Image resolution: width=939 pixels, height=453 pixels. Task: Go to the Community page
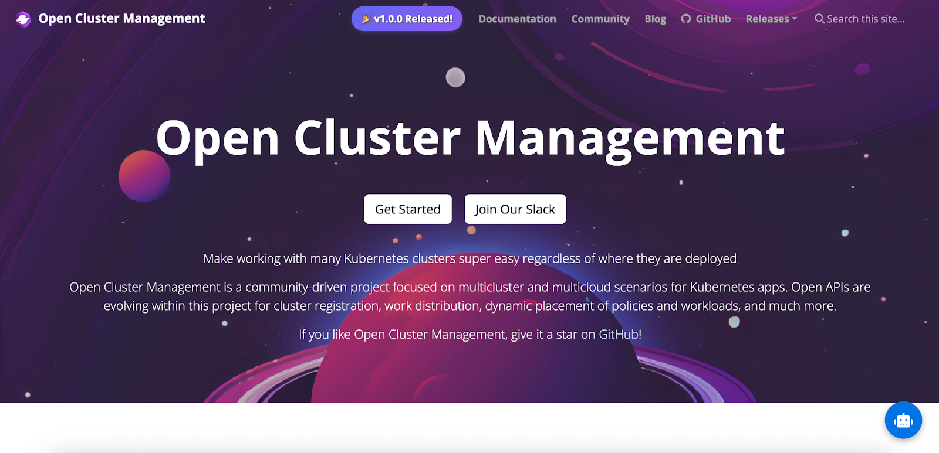(x=600, y=19)
